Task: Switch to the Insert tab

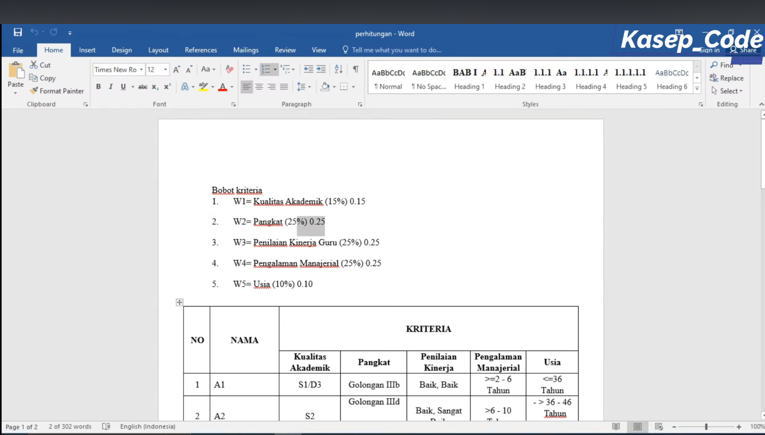Action: pos(87,50)
